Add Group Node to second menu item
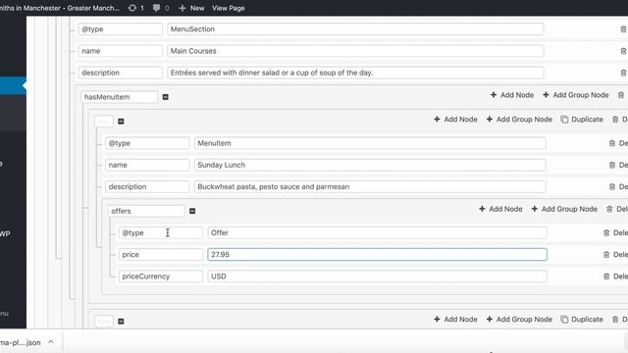The image size is (628, 353). tap(519, 320)
